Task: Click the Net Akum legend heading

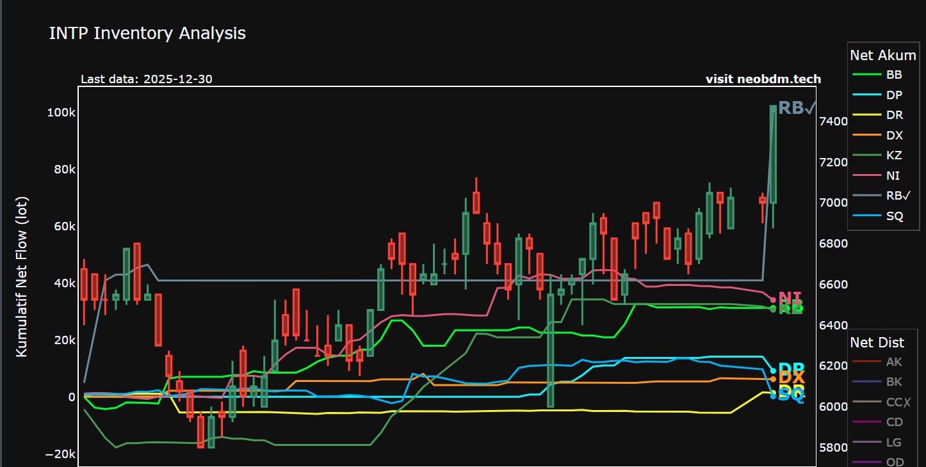Action: click(883, 55)
